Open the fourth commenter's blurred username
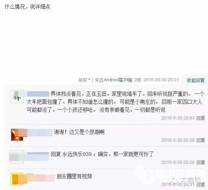Screen dimensions: 208x190 click(40, 177)
